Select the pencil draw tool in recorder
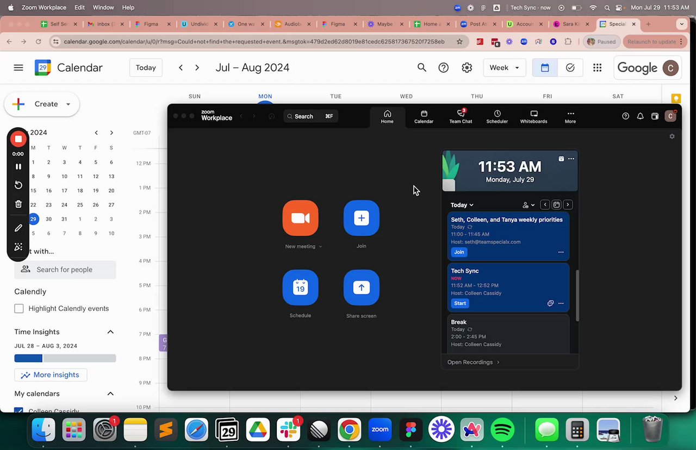The image size is (696, 450). 18,228
